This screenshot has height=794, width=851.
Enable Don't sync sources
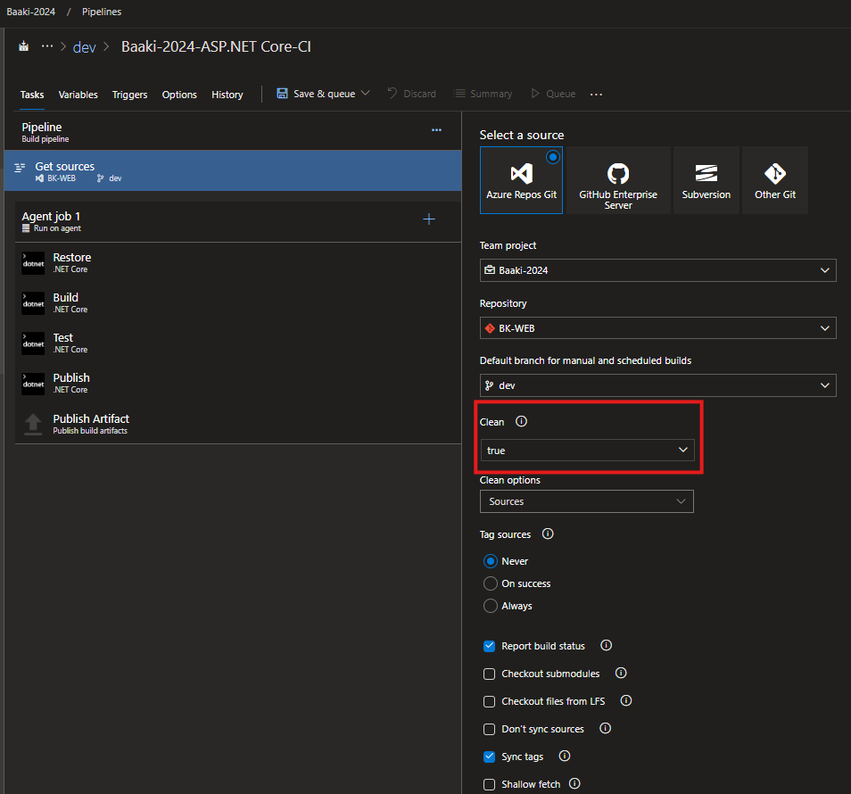[x=489, y=729]
